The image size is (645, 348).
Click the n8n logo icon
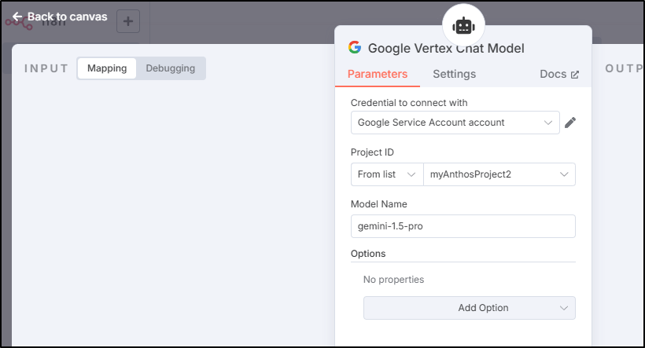(19, 24)
